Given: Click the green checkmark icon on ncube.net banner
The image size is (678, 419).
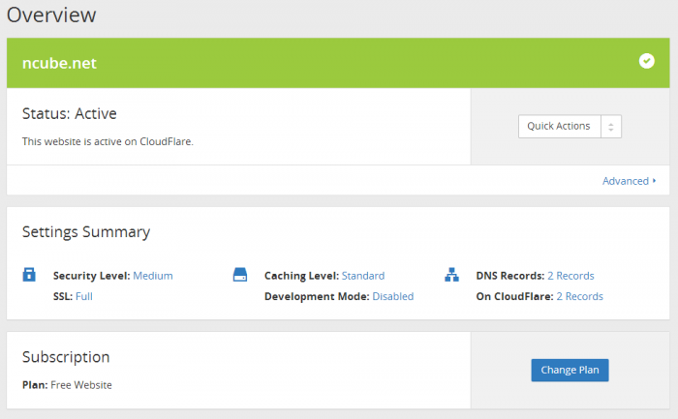Looking at the screenshot, I should [x=646, y=61].
